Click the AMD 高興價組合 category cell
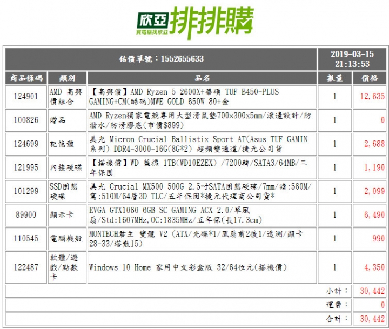389x329 pixels. [x=67, y=97]
